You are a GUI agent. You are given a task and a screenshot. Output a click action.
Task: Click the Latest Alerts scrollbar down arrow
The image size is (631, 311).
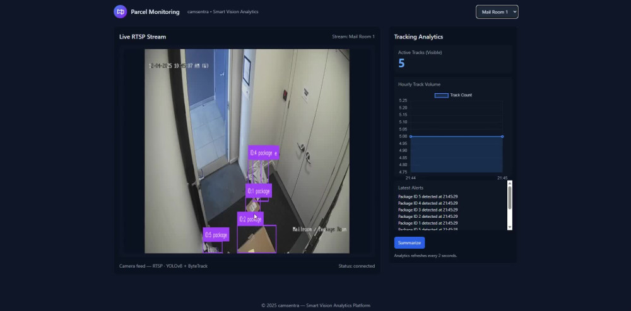click(510, 227)
